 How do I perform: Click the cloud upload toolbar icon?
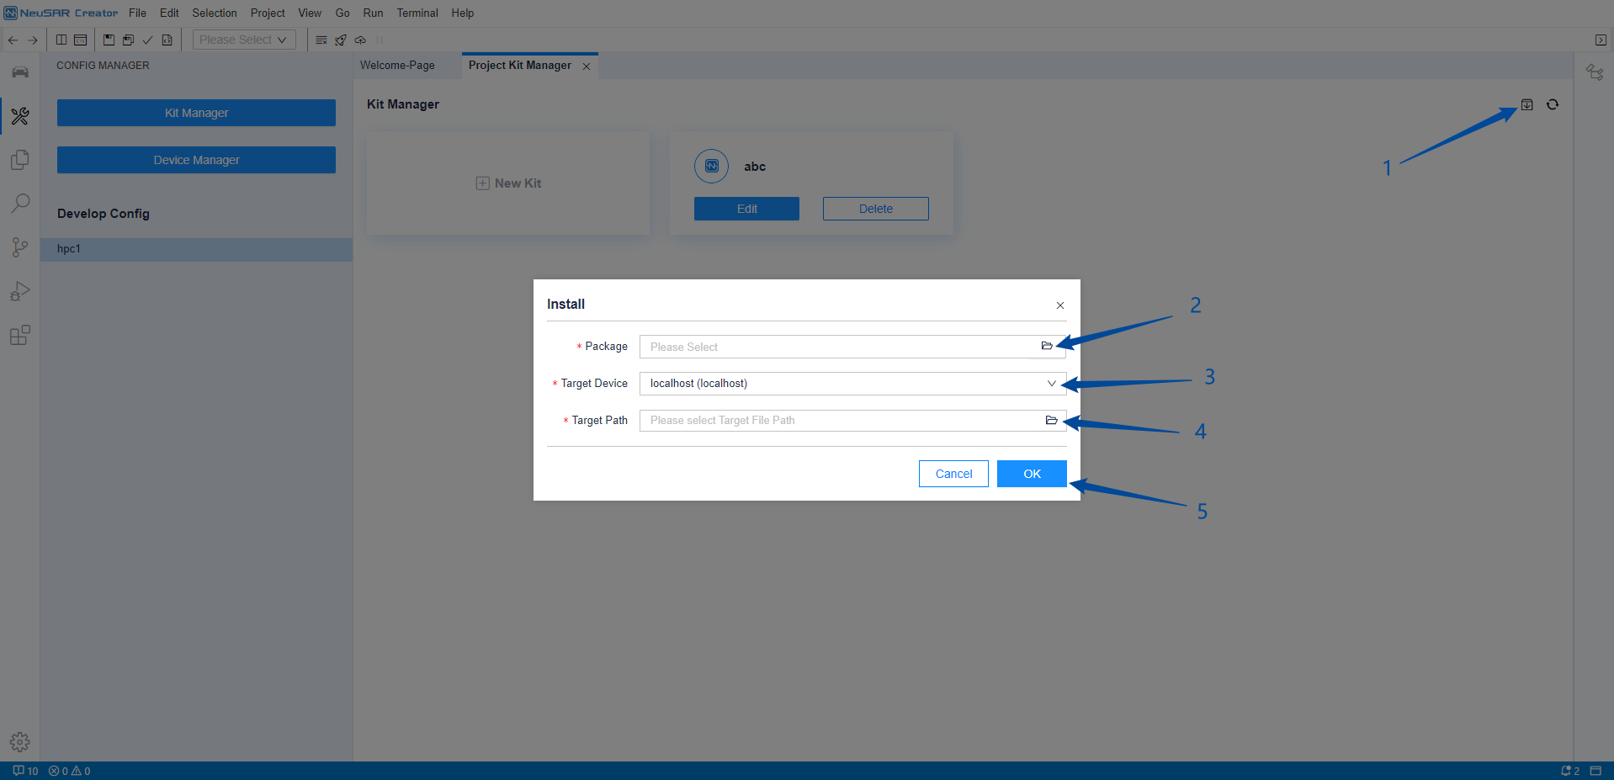pyautogui.click(x=360, y=40)
